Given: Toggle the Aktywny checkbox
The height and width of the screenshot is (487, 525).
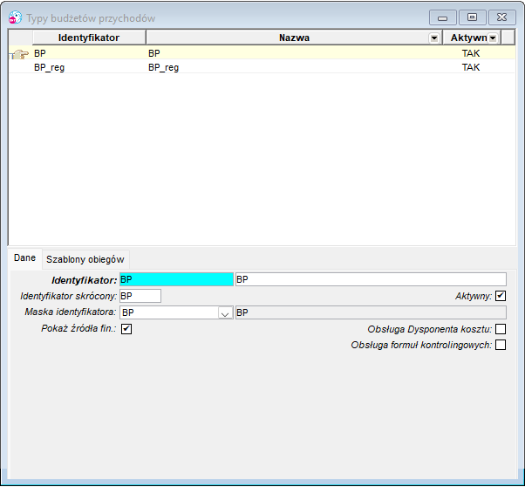Looking at the screenshot, I should pos(501,296).
